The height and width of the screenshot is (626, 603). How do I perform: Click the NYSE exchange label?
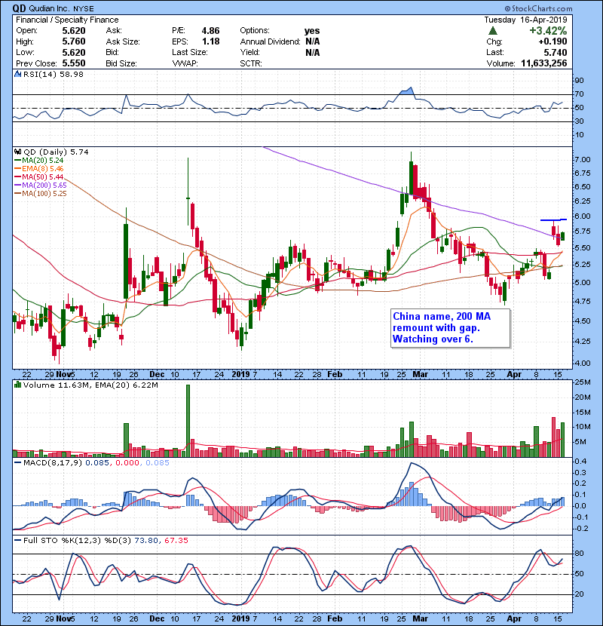click(x=84, y=8)
